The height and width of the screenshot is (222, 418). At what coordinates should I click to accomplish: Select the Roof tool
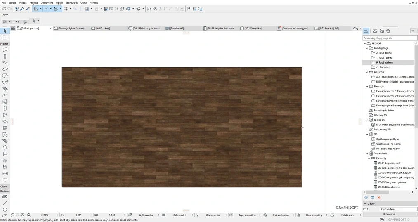(x=5, y=76)
